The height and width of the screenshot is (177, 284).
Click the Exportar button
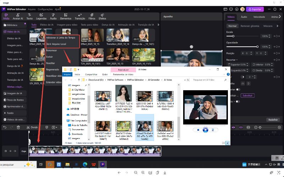click(x=255, y=9)
